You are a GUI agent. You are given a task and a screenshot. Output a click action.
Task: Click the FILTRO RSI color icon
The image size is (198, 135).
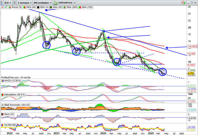pyautogui.click(x=2, y=125)
